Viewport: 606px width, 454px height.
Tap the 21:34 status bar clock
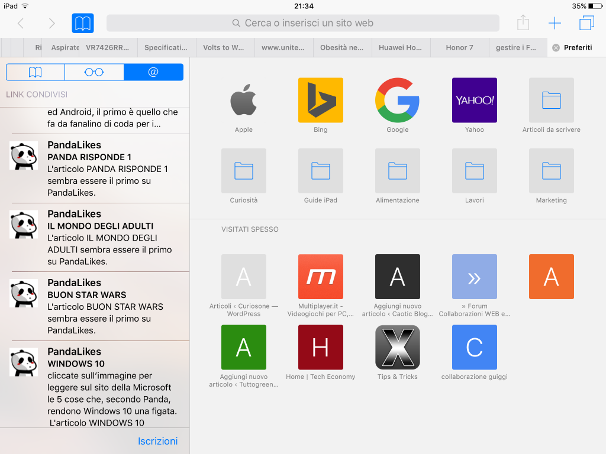304,6
